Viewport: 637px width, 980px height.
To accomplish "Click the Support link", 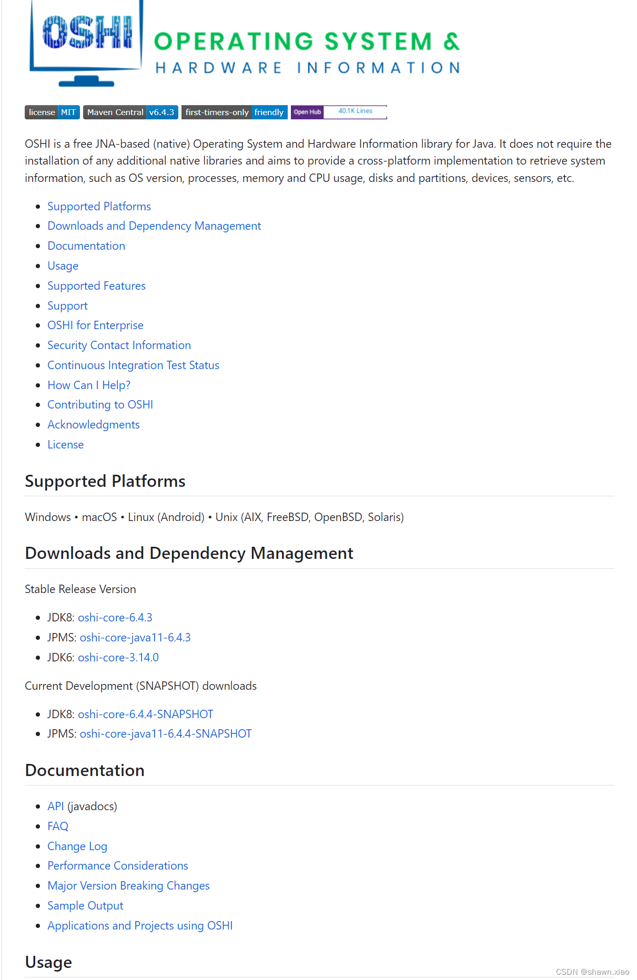I will pos(67,306).
